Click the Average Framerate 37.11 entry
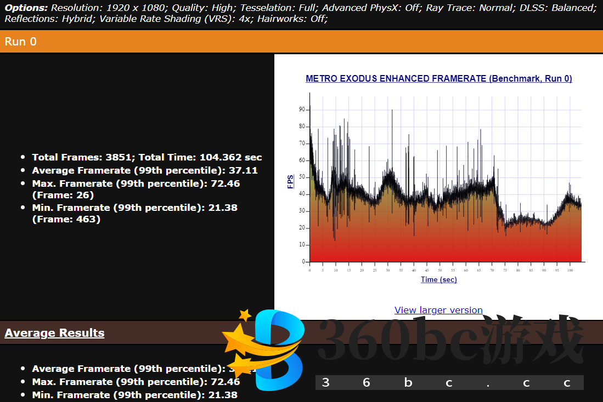This screenshot has width=603, height=402. (144, 170)
